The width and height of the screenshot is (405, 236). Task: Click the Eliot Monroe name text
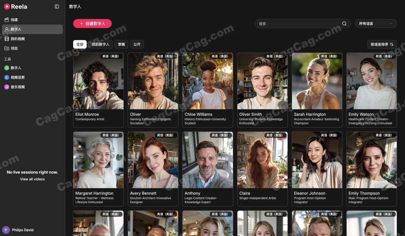click(x=87, y=114)
